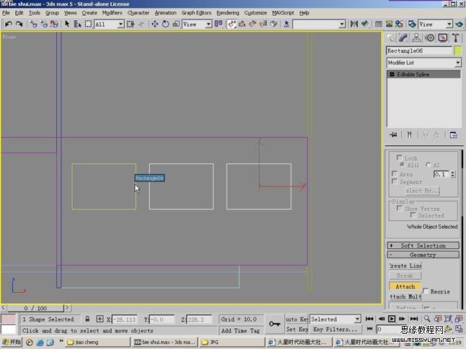This screenshot has height=349, width=466.
Task: Click the Pin Stack icon
Action: coord(393,135)
